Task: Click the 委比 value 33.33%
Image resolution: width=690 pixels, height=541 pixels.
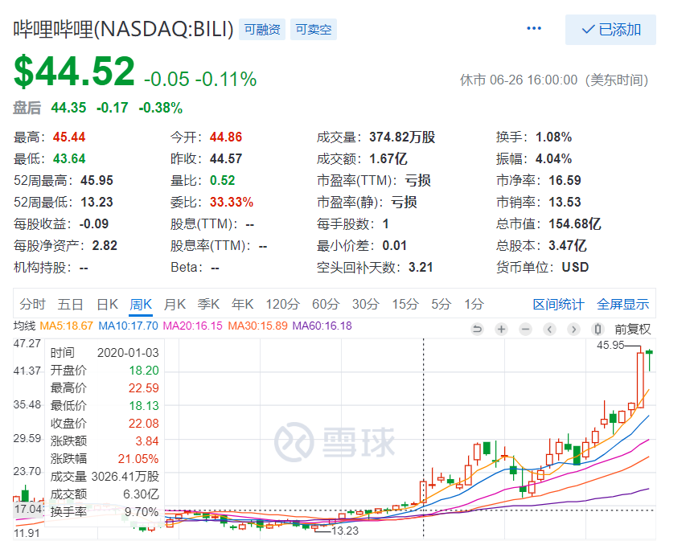Action: [x=232, y=202]
